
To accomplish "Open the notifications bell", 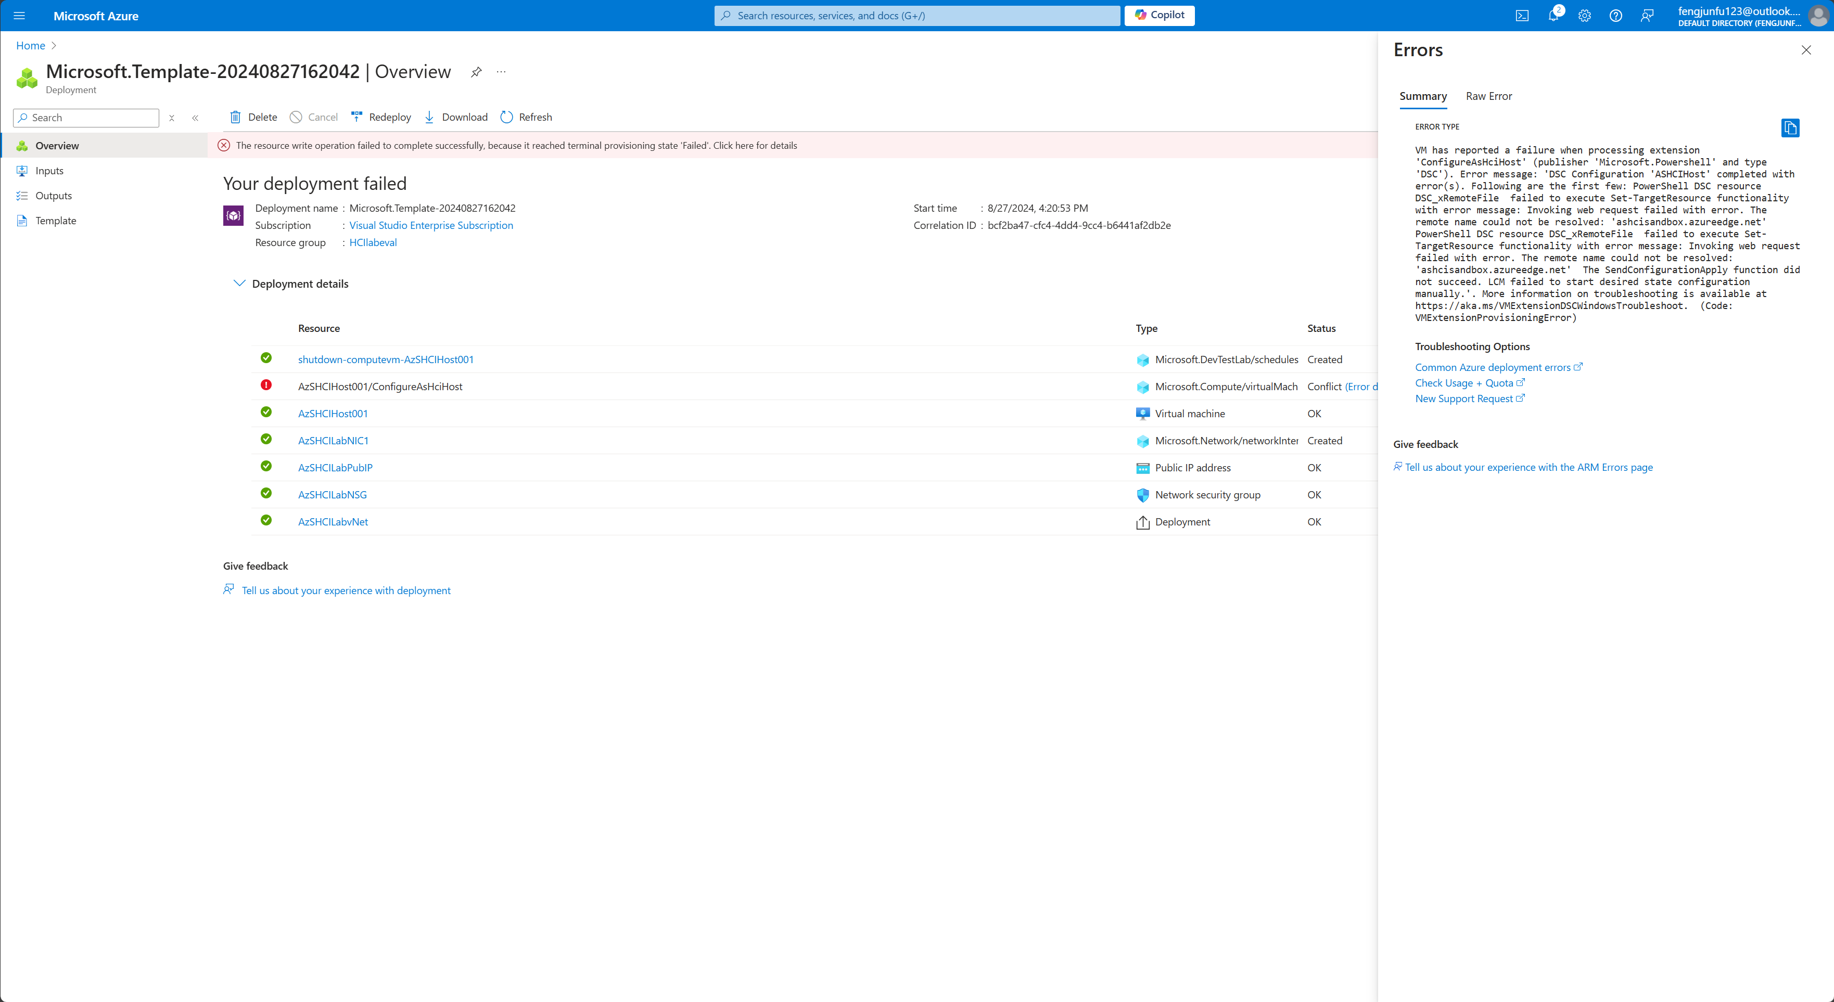I will tap(1553, 16).
